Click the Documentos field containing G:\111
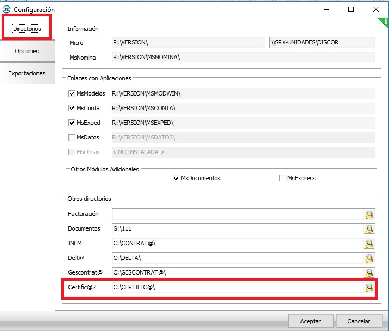389x331 pixels. 237,228
